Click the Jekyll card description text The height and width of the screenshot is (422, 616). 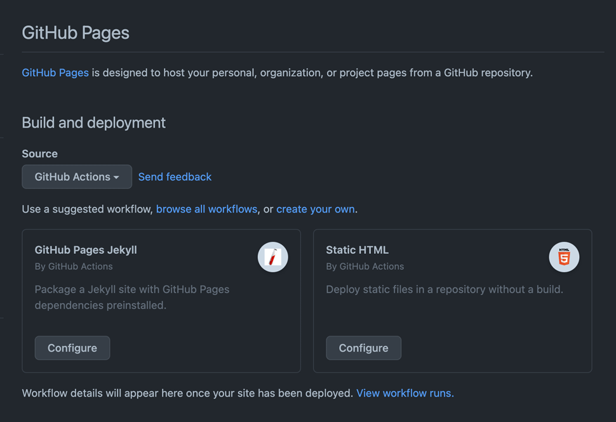pyautogui.click(x=132, y=297)
